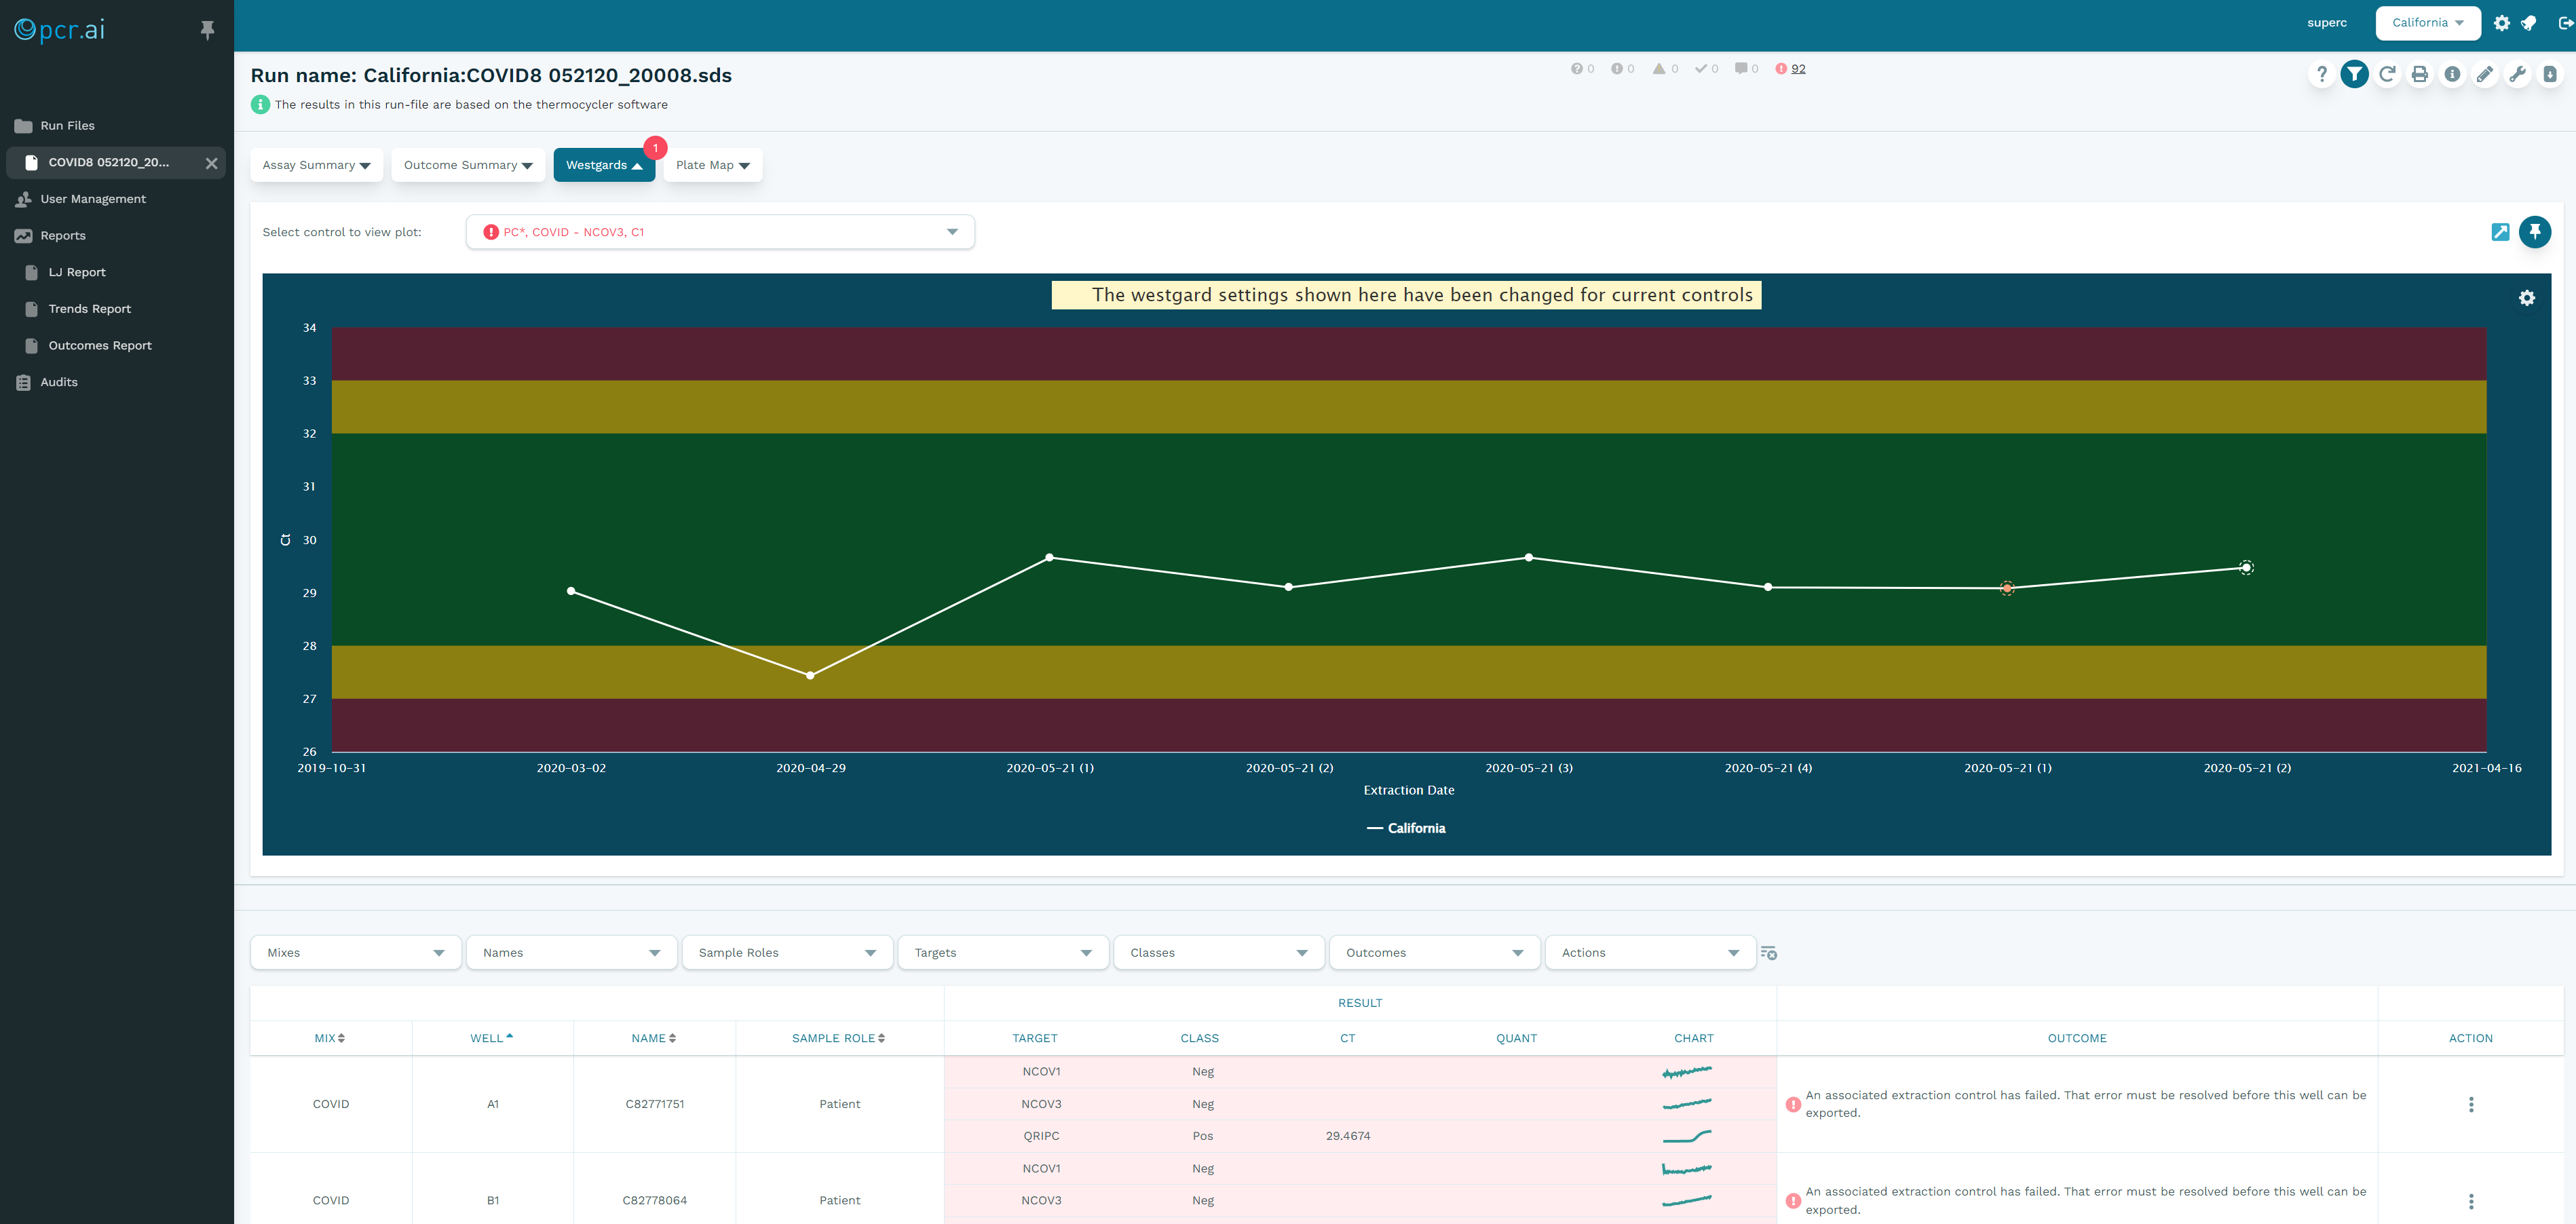The image size is (2576, 1224).
Task: Open run tools with the wrench icon
Action: coord(2518,73)
